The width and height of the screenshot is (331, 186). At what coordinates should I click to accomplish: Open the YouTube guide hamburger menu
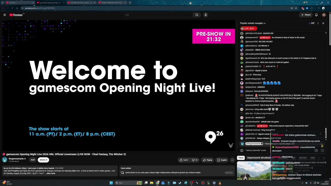coord(5,15)
